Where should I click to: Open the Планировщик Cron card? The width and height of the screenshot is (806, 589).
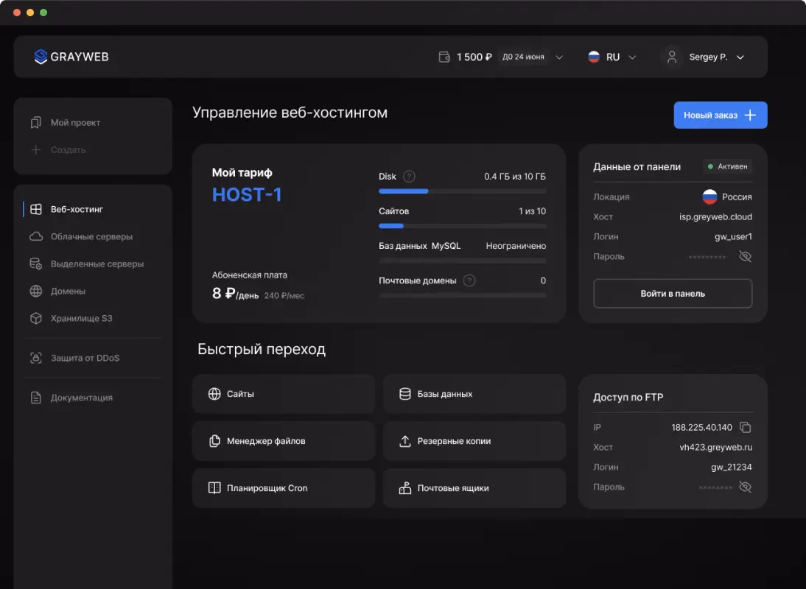284,488
